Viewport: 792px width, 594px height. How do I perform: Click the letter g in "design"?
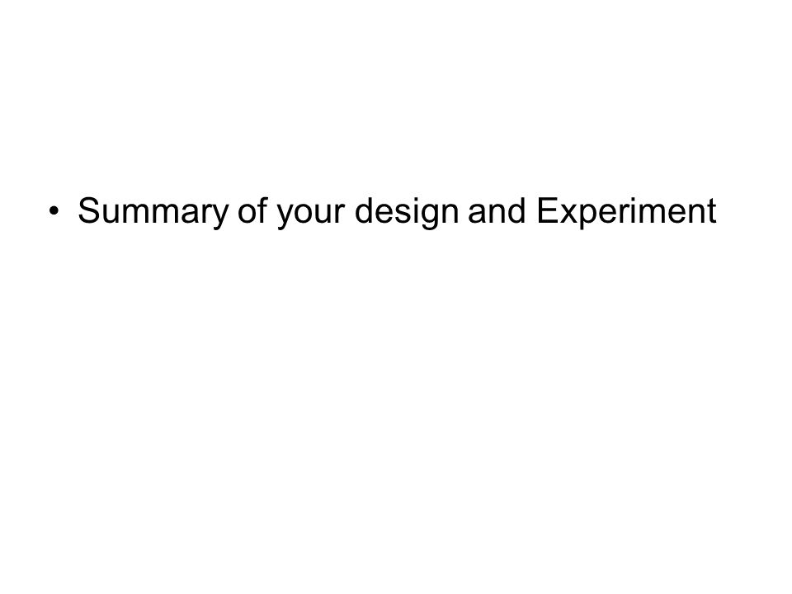[428, 215]
